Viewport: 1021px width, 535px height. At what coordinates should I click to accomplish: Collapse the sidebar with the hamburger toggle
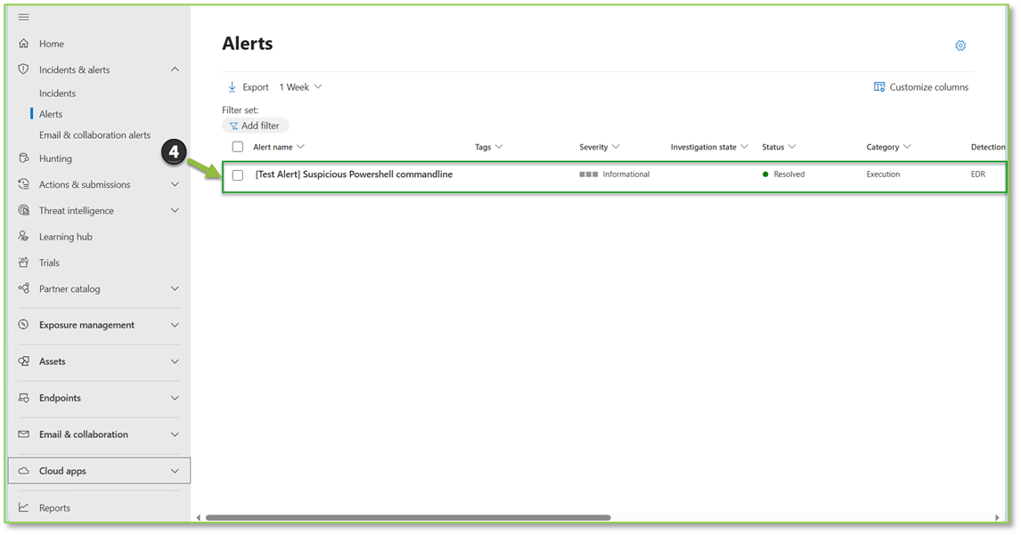click(x=23, y=16)
